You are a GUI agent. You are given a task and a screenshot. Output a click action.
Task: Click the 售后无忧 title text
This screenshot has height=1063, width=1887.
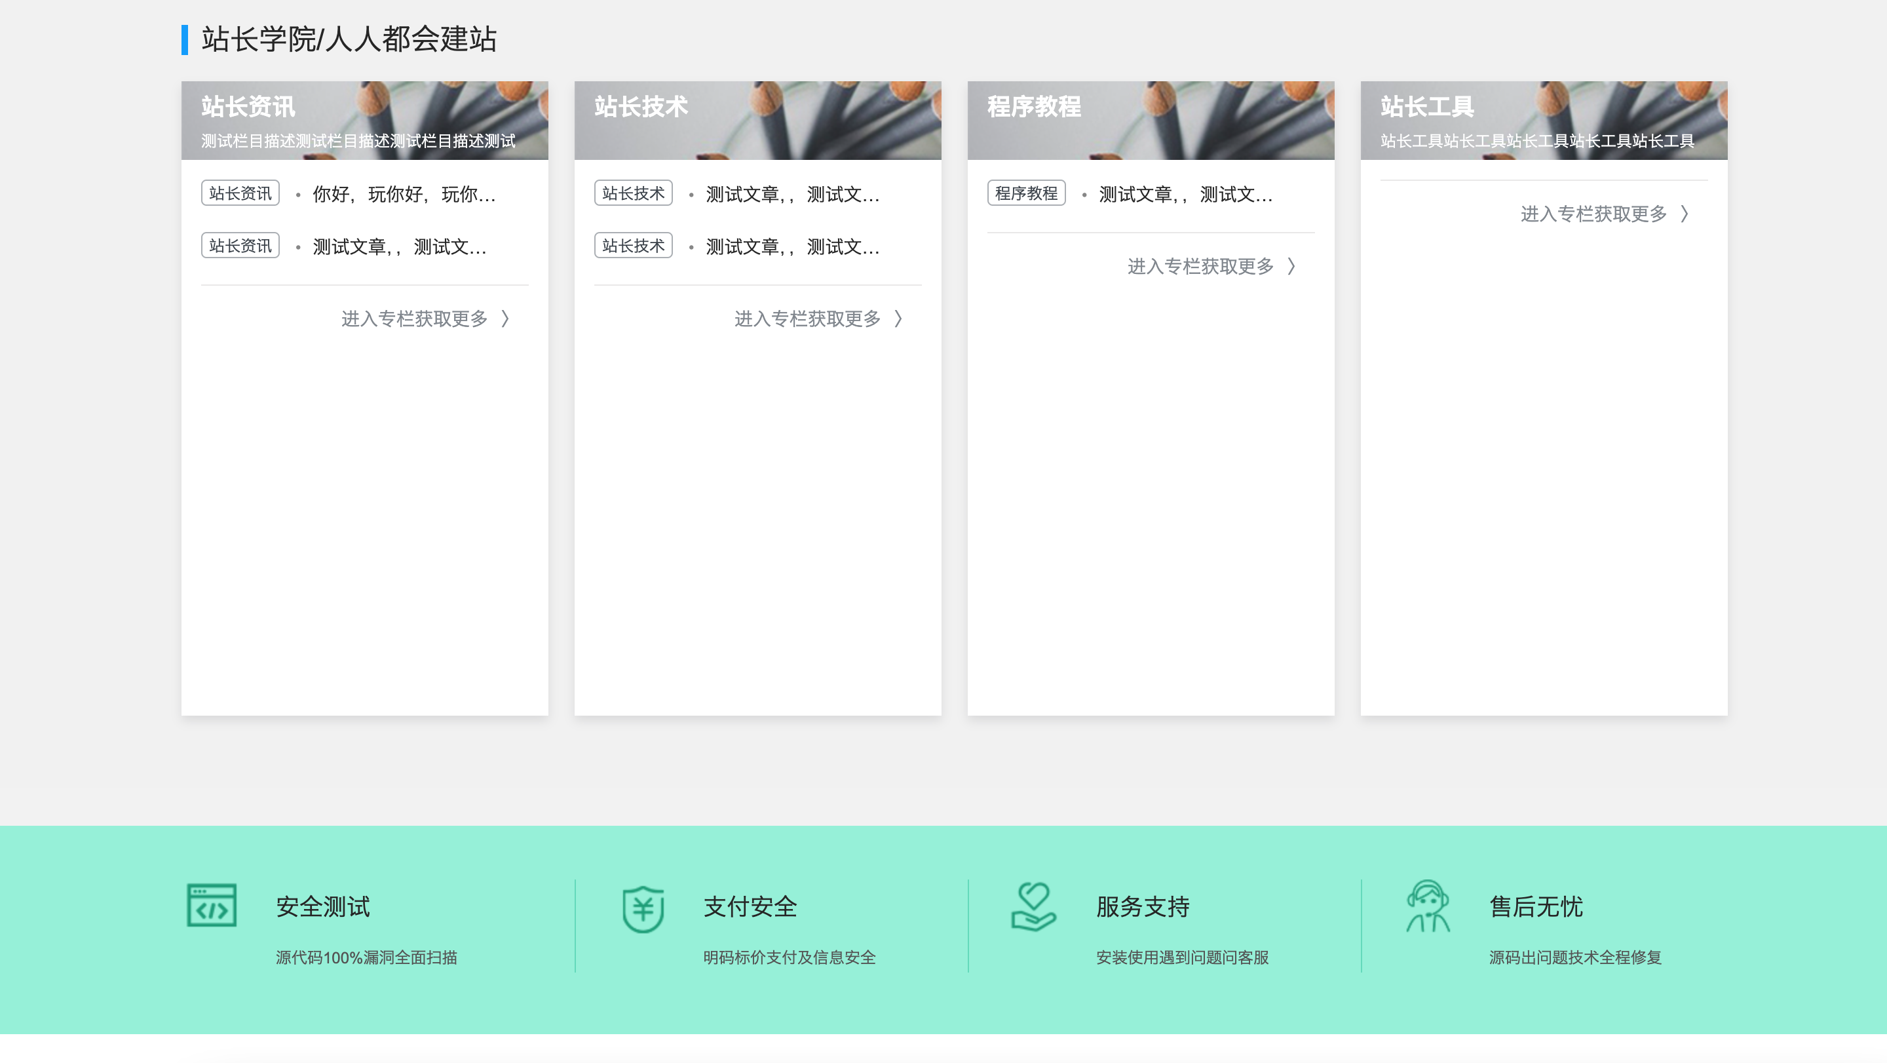[x=1537, y=907]
